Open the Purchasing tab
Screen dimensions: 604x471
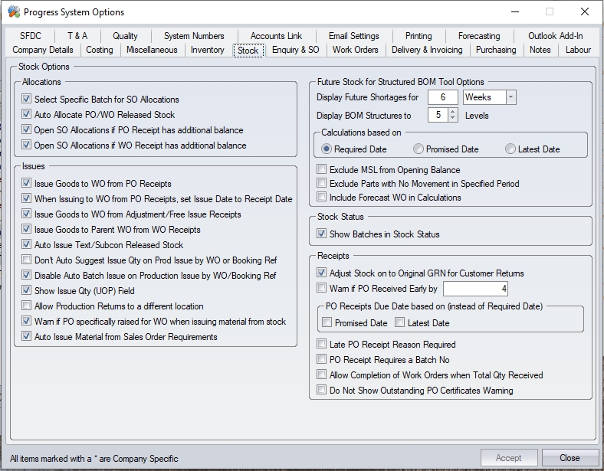pyautogui.click(x=495, y=50)
